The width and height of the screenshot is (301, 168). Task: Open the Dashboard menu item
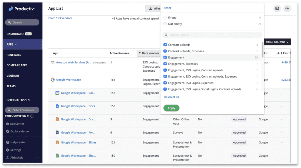[19, 34]
